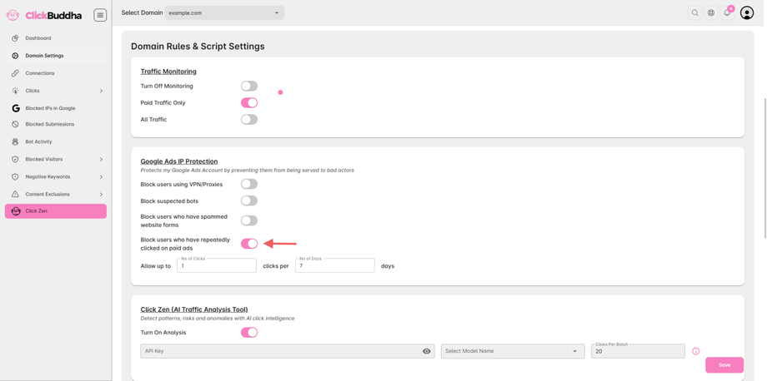Toggle the hamburger sidebar menu button
This screenshot has height=381, width=767.
pyautogui.click(x=100, y=15)
